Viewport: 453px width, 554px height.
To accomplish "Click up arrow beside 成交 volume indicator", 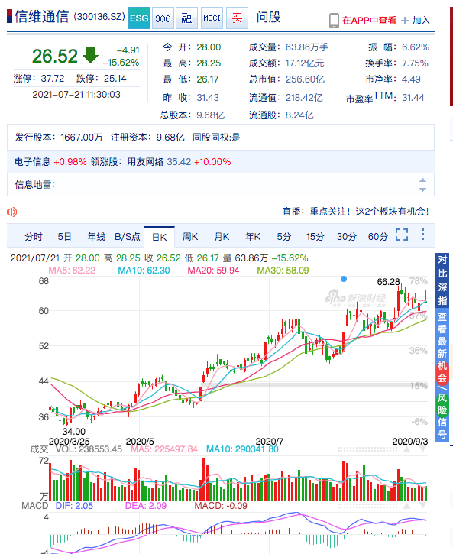I will tap(406, 449).
